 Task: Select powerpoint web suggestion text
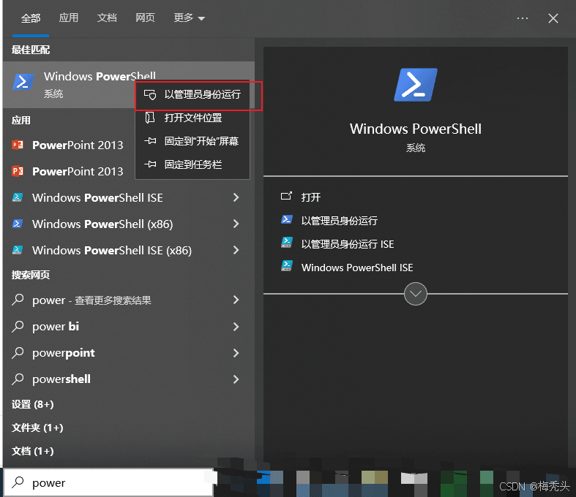point(63,353)
